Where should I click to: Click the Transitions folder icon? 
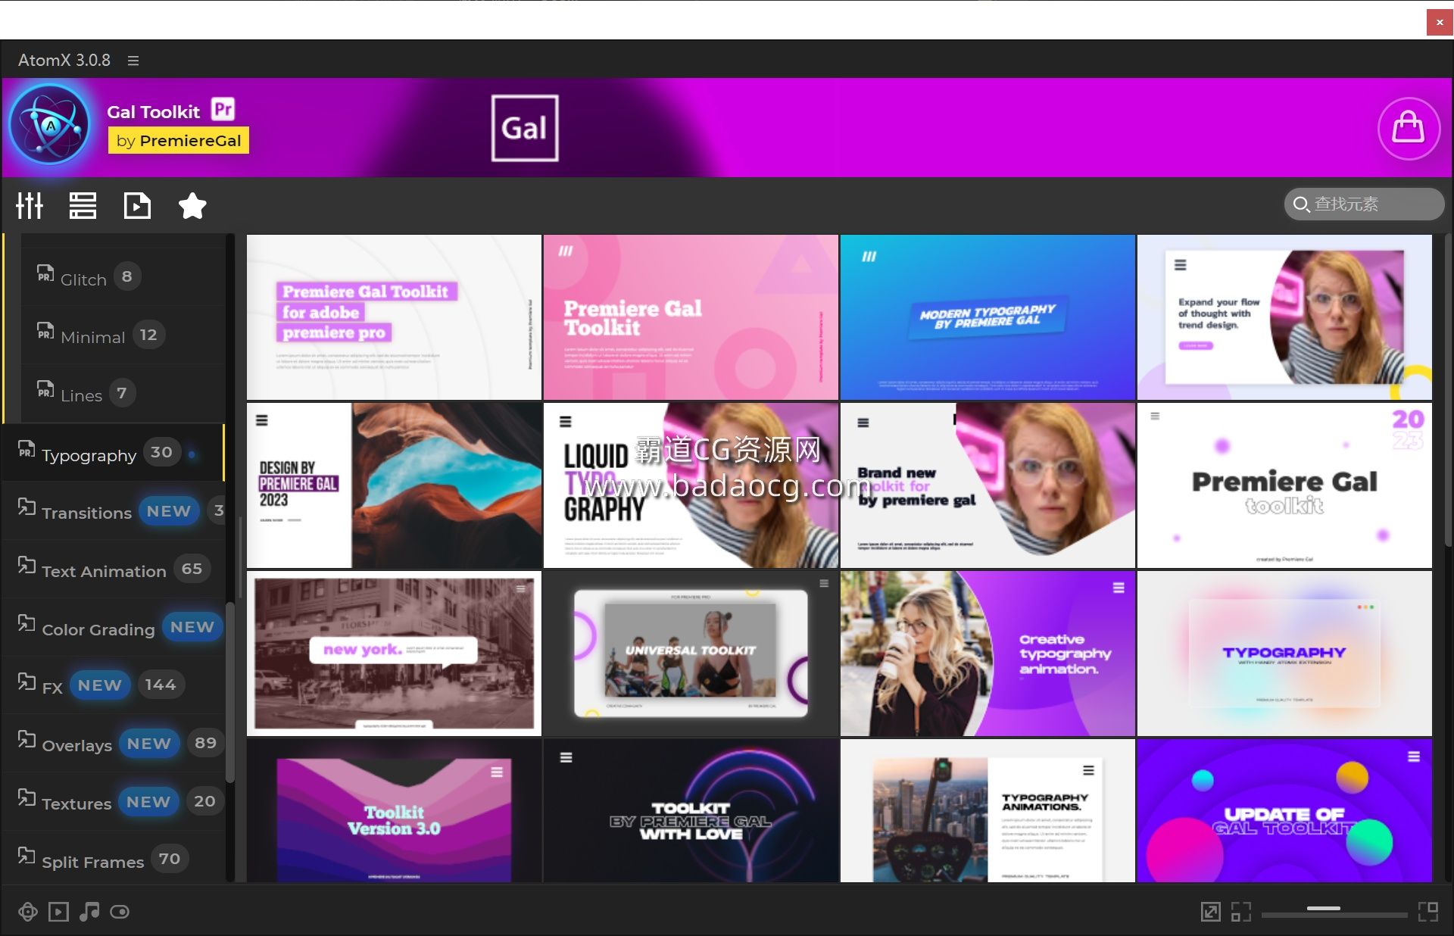[x=27, y=507]
